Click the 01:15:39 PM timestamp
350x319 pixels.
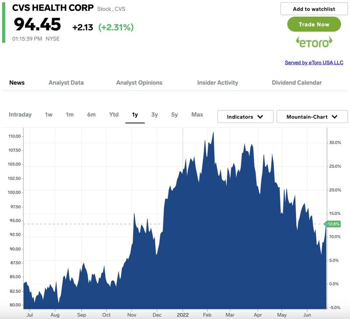point(27,39)
